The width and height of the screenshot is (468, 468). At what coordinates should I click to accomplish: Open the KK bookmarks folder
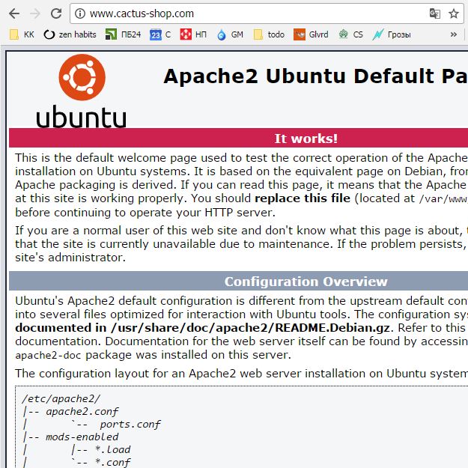coord(22,34)
